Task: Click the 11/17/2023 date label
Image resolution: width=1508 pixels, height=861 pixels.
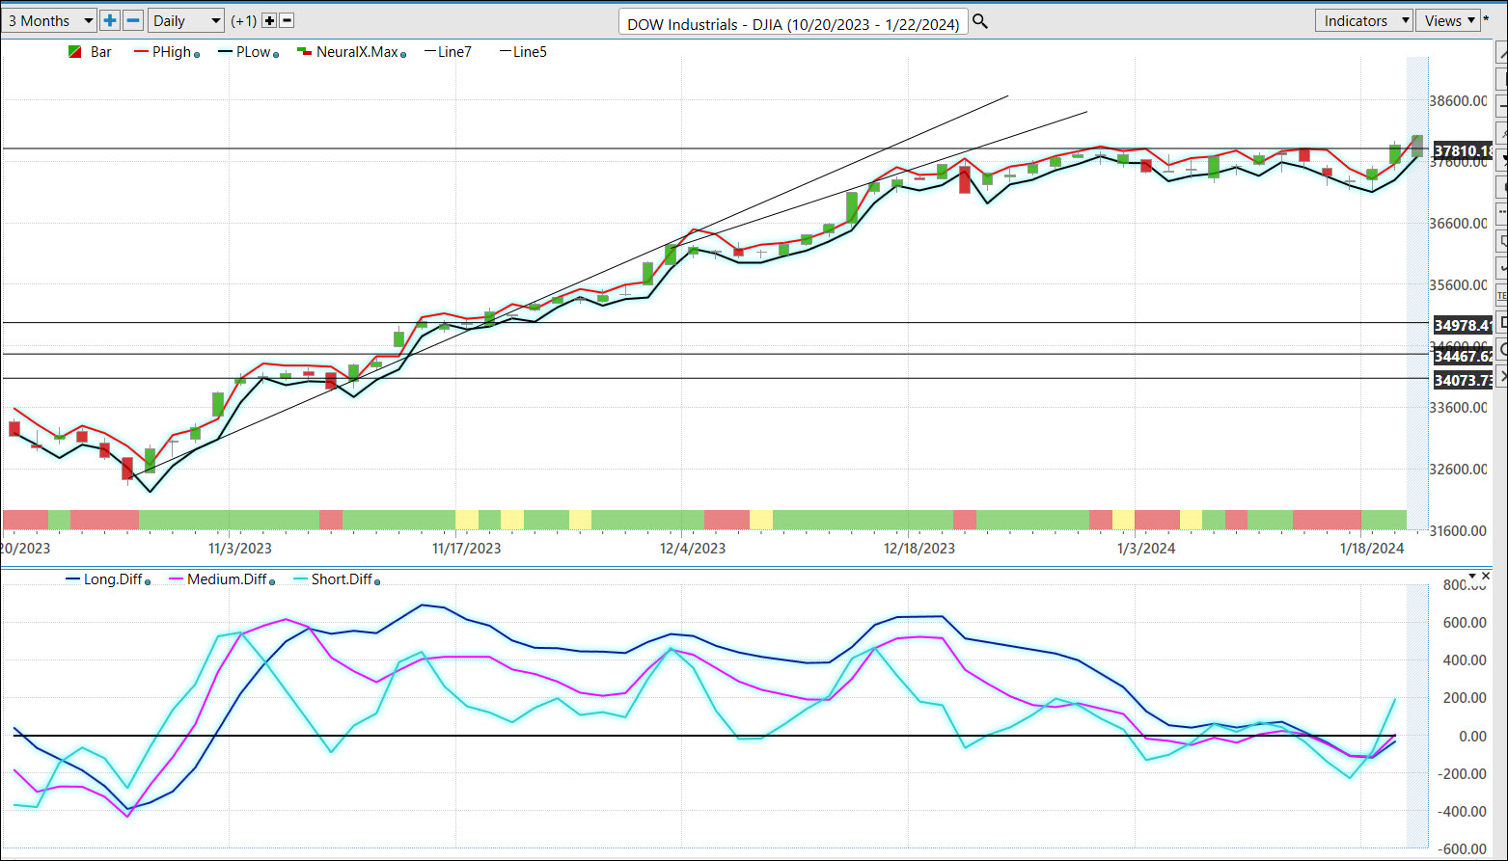Action: pyautogui.click(x=467, y=549)
